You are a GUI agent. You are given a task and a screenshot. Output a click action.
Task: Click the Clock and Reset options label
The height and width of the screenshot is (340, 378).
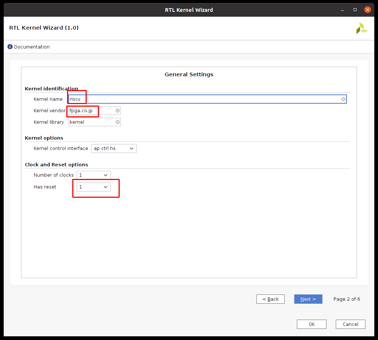(56, 164)
